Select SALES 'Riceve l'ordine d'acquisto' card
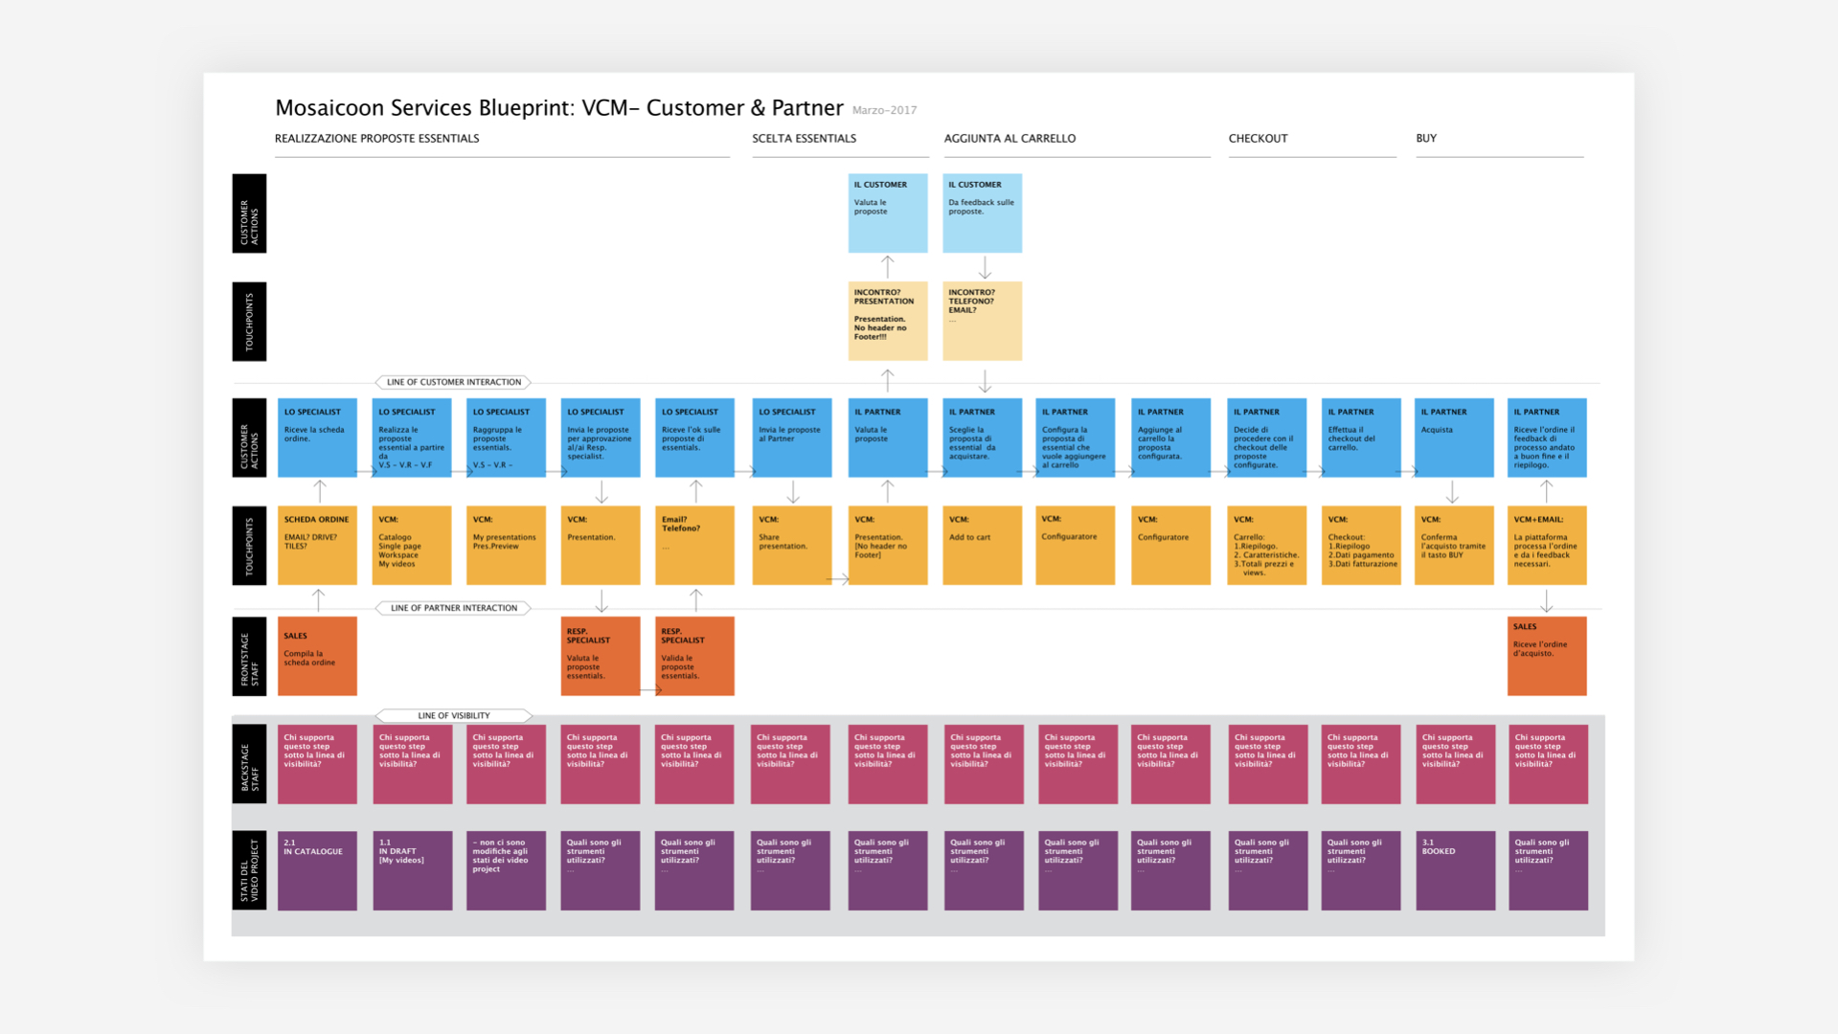1838x1034 pixels. click(x=1547, y=656)
